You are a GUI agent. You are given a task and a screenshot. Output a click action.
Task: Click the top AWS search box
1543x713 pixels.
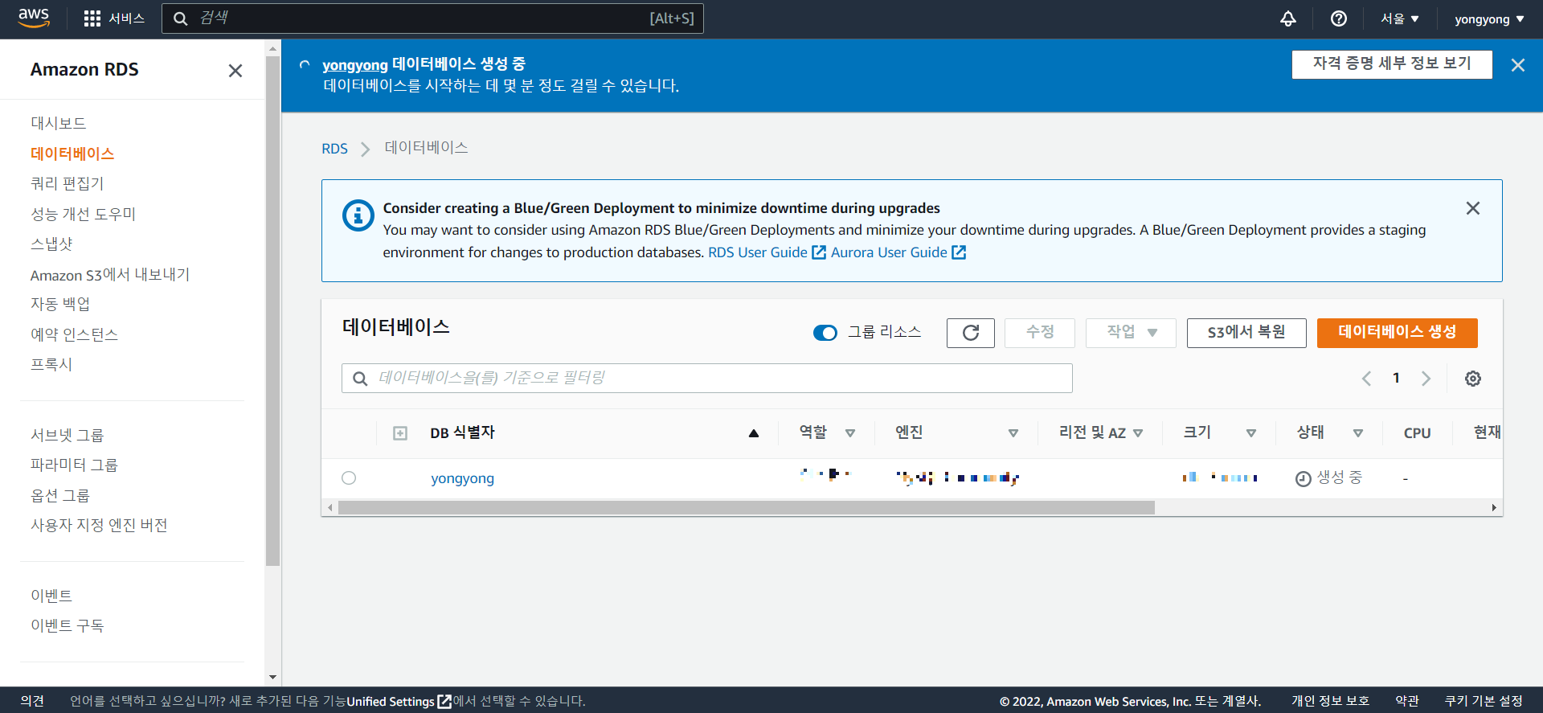click(432, 18)
